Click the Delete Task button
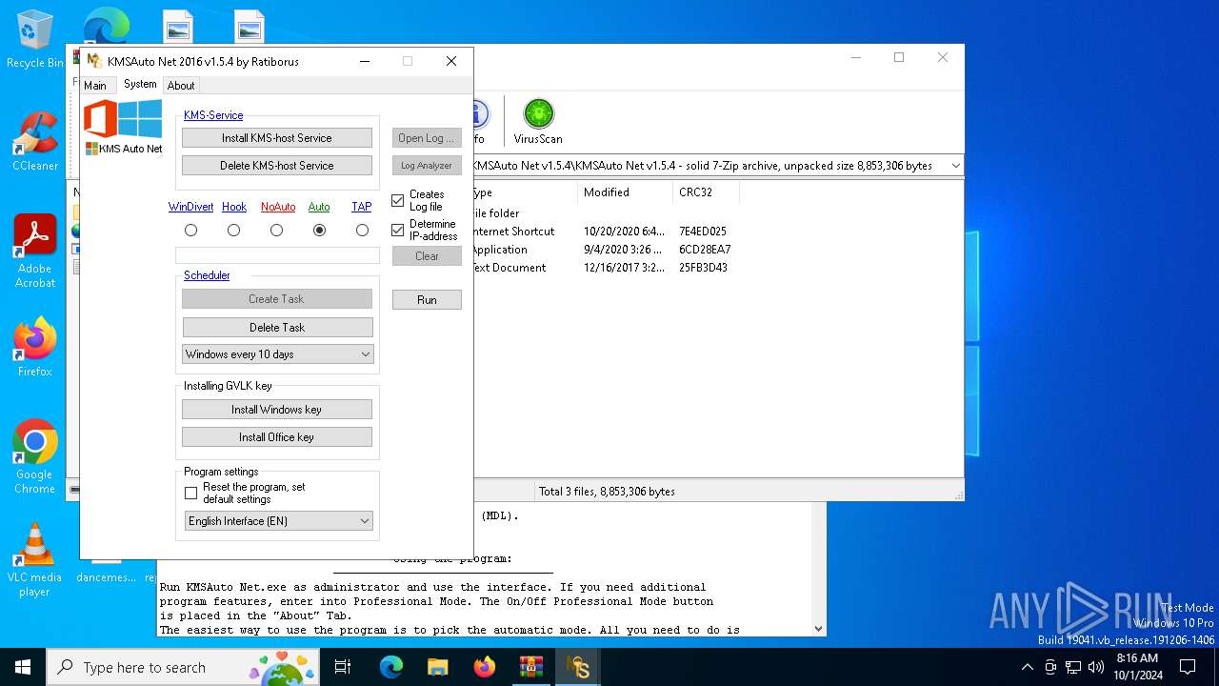The height and width of the screenshot is (686, 1219). click(x=277, y=328)
